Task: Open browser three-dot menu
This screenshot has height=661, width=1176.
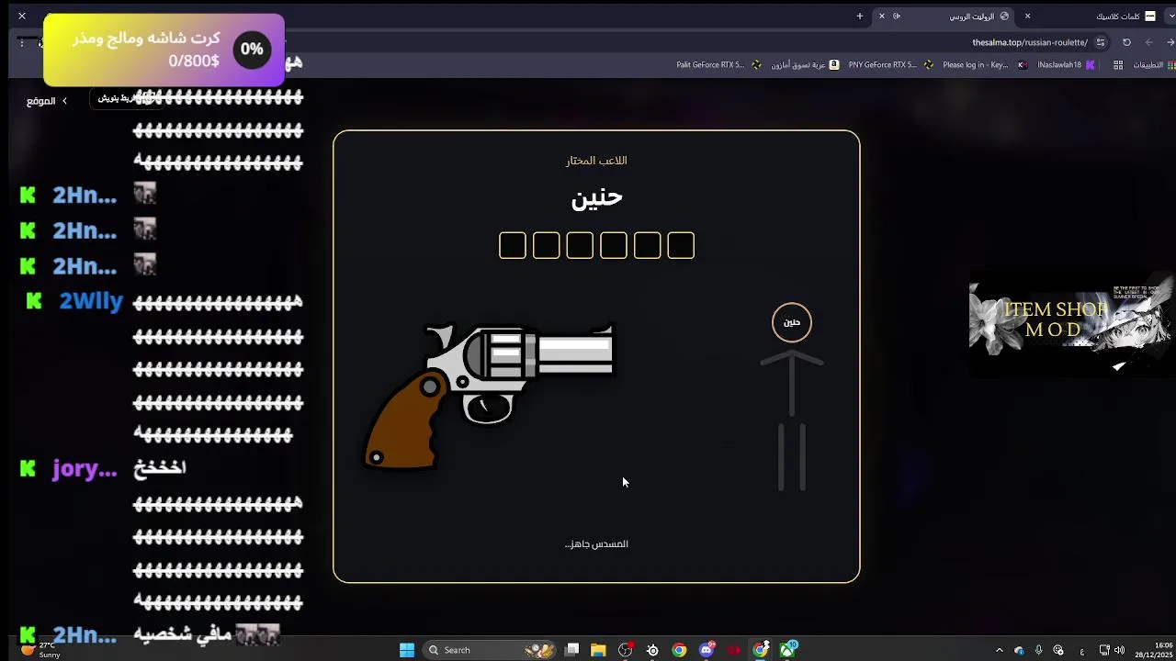Action: click(x=21, y=42)
